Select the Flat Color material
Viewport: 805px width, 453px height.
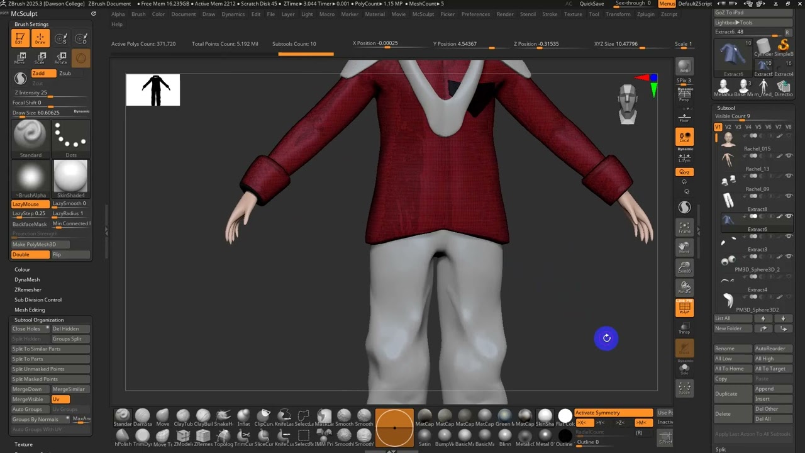point(565,417)
